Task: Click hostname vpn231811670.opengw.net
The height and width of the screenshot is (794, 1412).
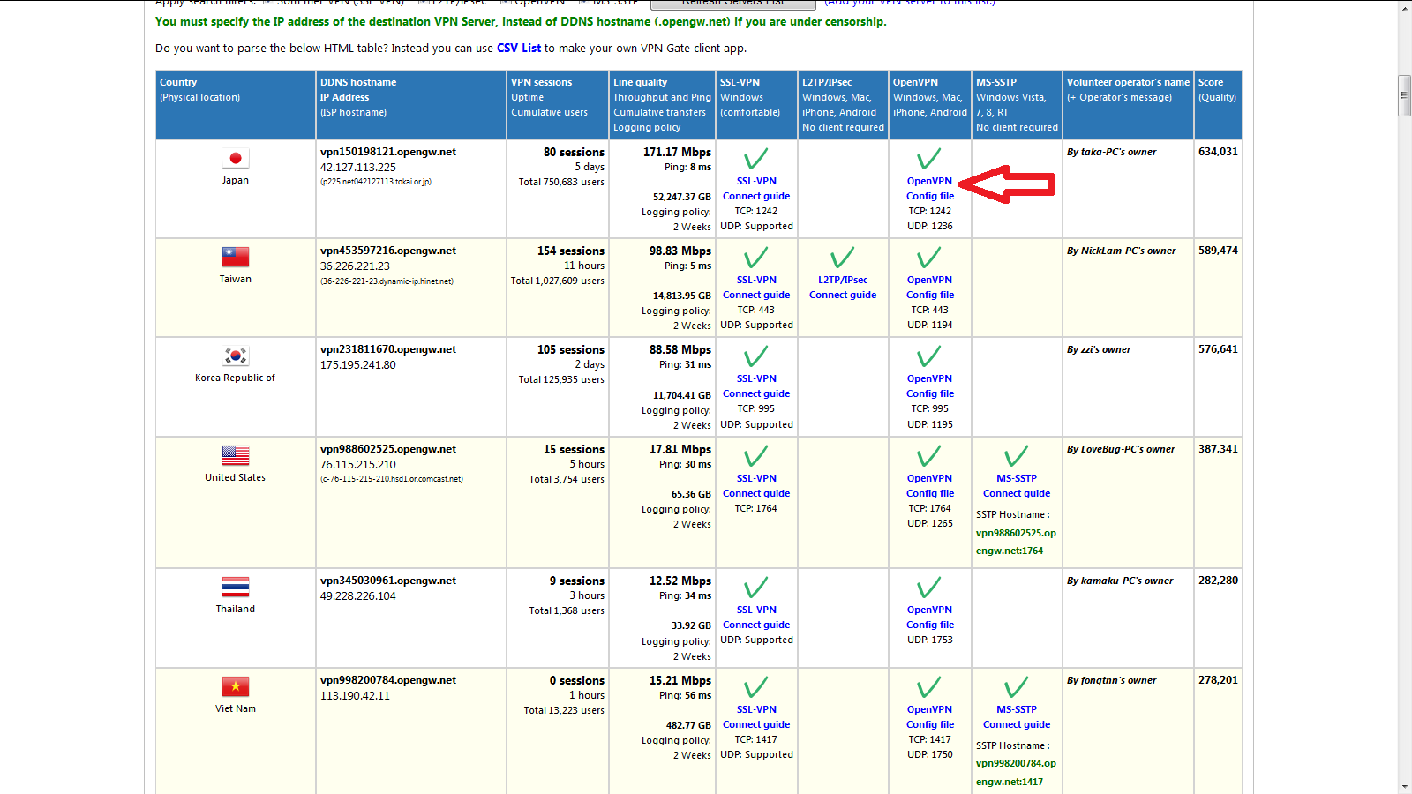Action: (388, 349)
